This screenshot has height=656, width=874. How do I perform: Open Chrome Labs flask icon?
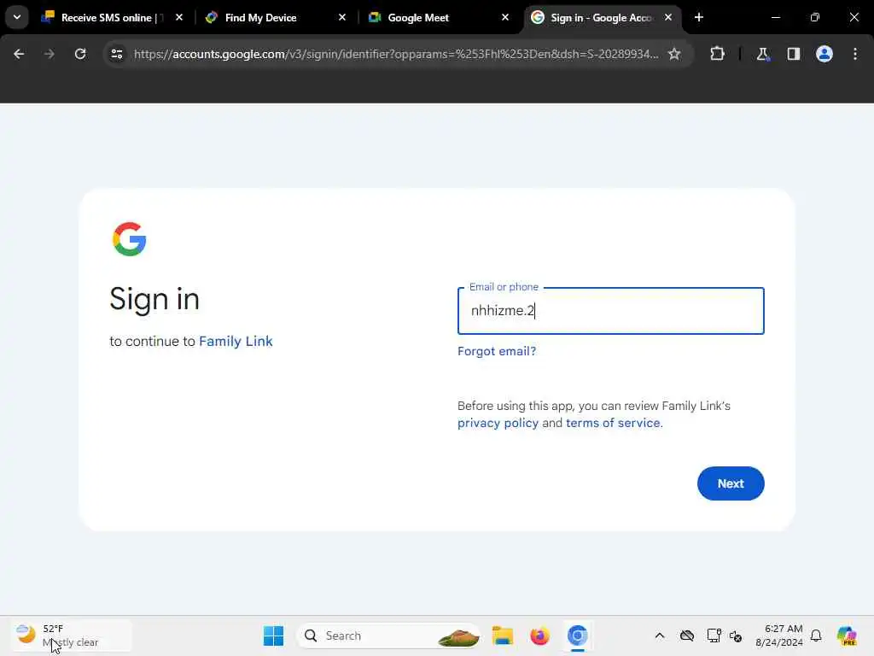tap(762, 54)
